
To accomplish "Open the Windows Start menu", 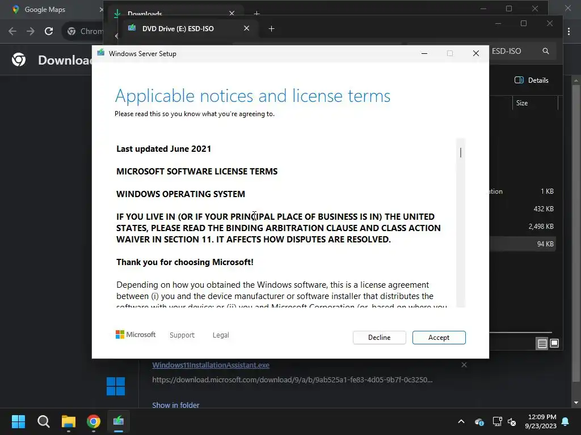I will 18,421.
